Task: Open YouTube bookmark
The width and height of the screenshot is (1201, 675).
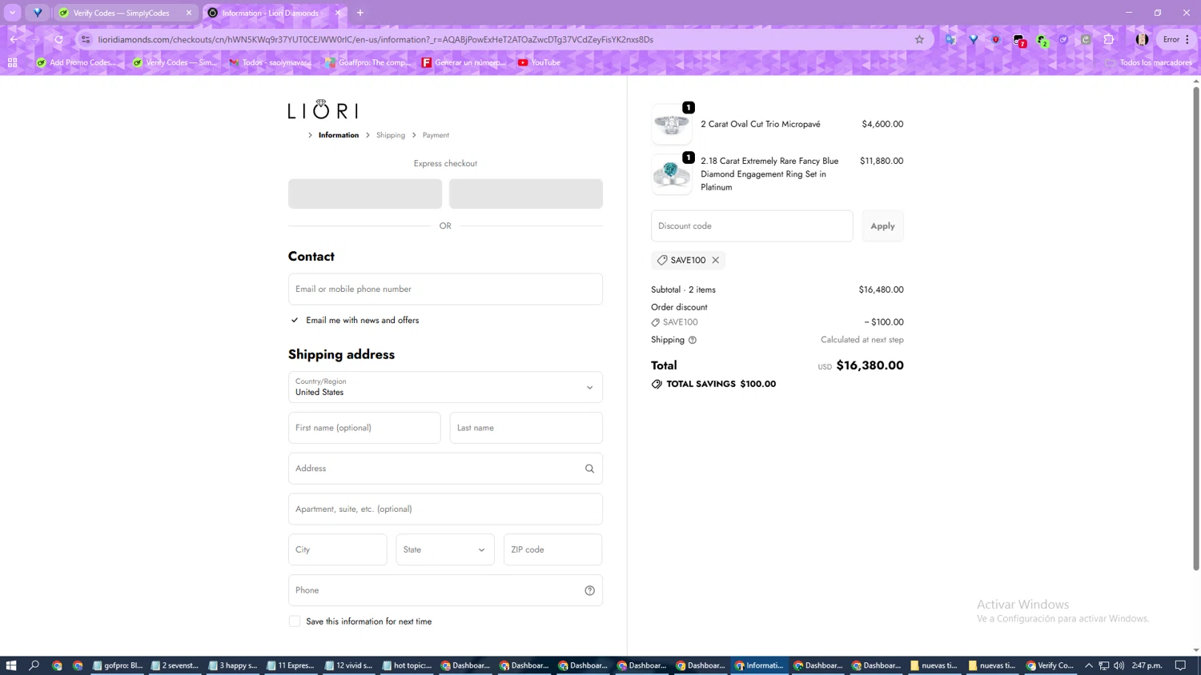Action: (539, 62)
